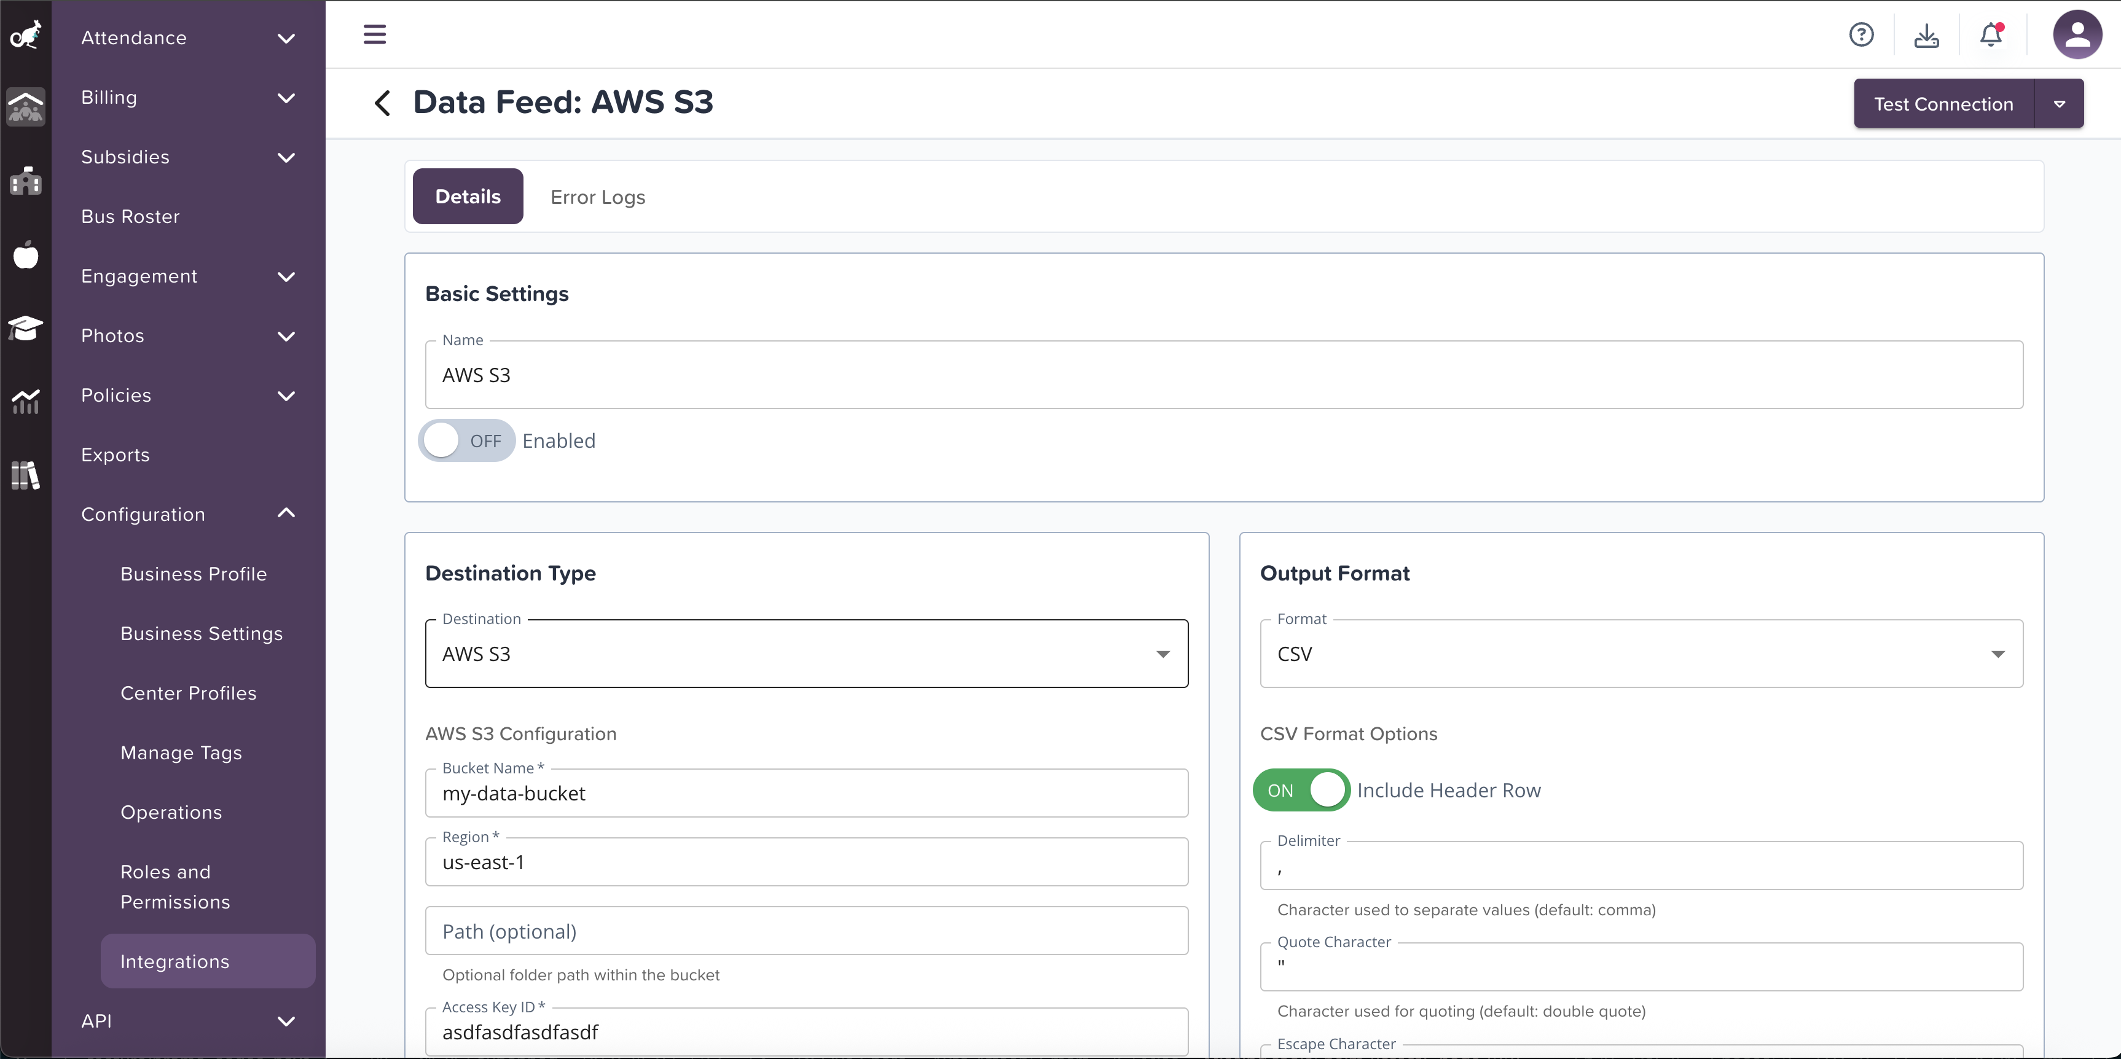This screenshot has width=2121, height=1059.
Task: Click the chart analytics rail icon
Action: click(x=26, y=402)
